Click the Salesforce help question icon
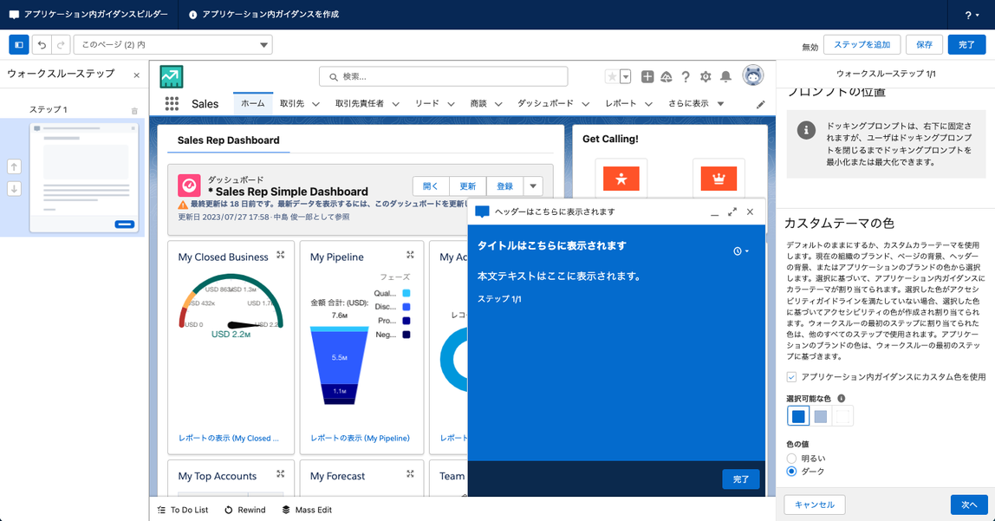This screenshot has height=521, width=995. click(686, 77)
